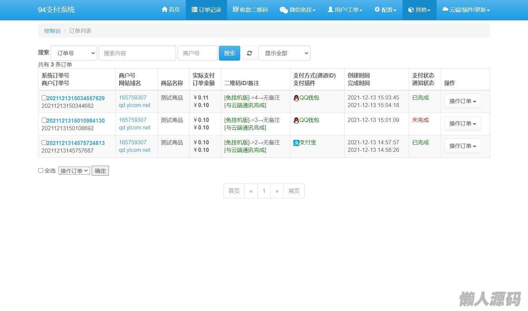
Task: Click the home icon in the navbar
Action: tap(165, 10)
